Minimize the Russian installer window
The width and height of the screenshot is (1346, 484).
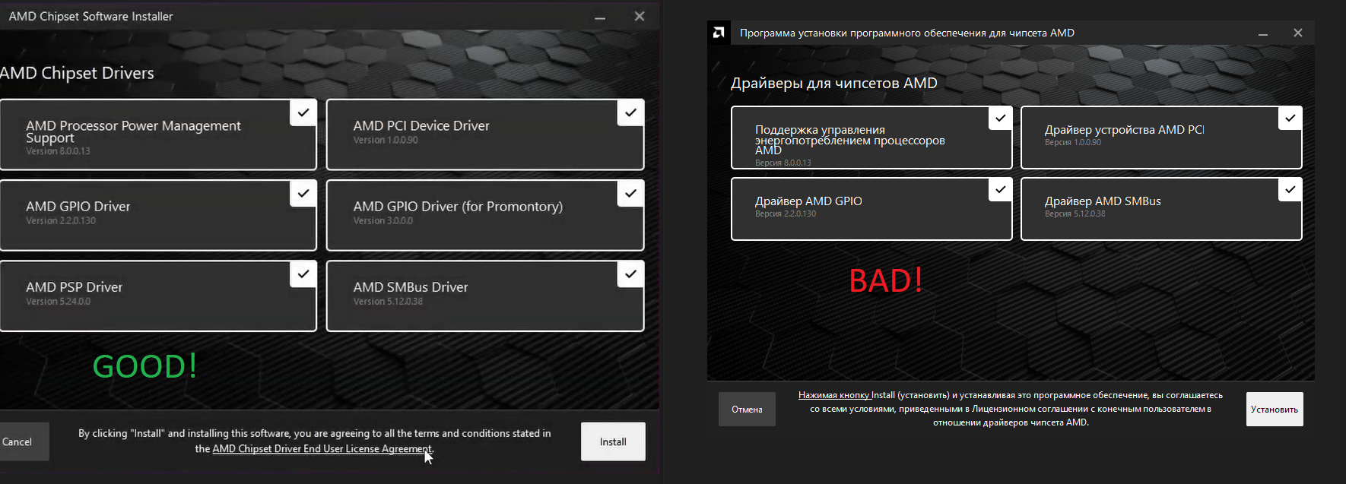1262,33
